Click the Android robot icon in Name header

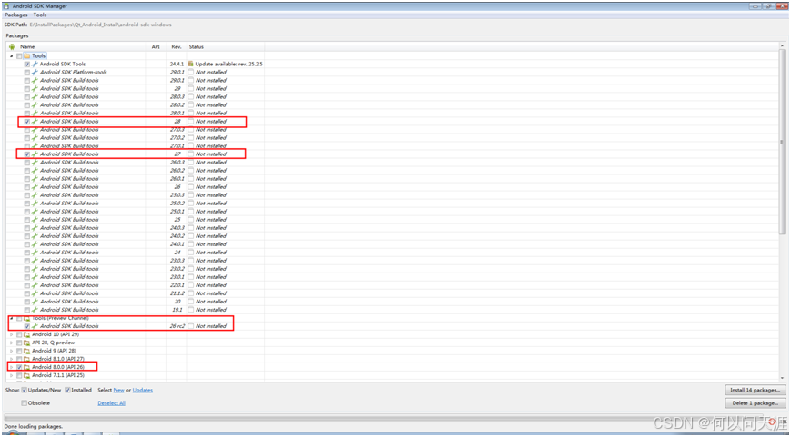pyautogui.click(x=12, y=47)
